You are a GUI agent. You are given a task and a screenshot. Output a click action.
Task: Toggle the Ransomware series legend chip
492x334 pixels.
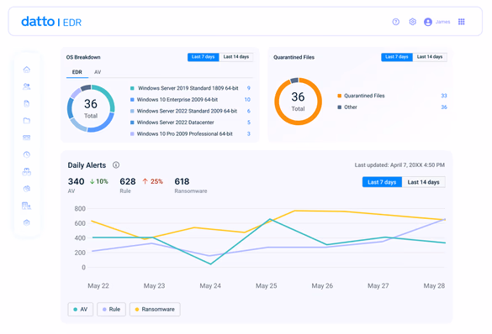tap(155, 310)
